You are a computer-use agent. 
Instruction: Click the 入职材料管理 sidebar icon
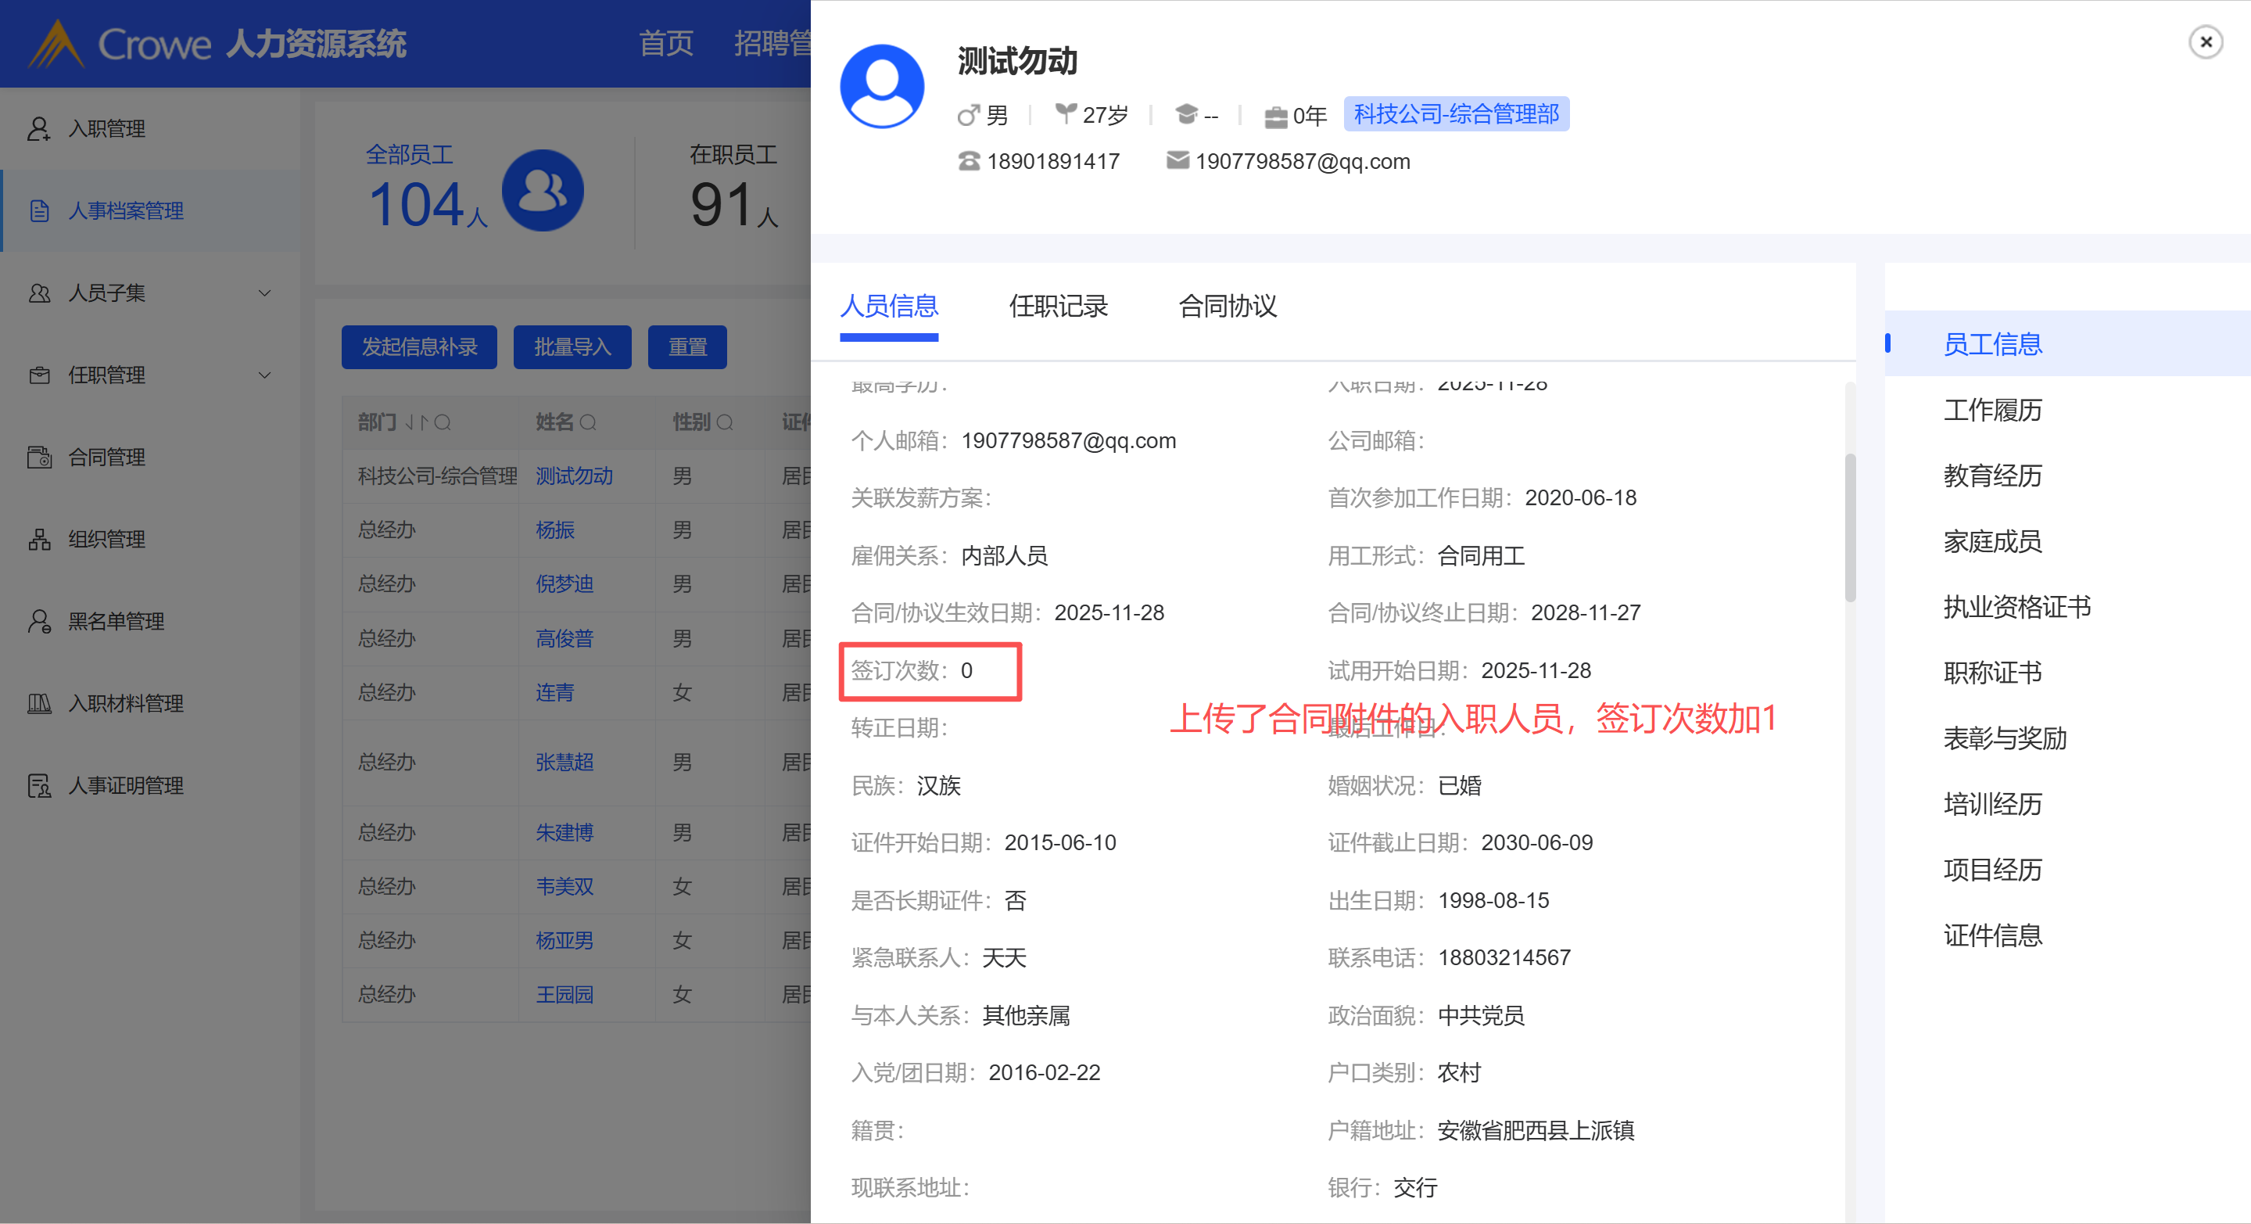click(38, 704)
